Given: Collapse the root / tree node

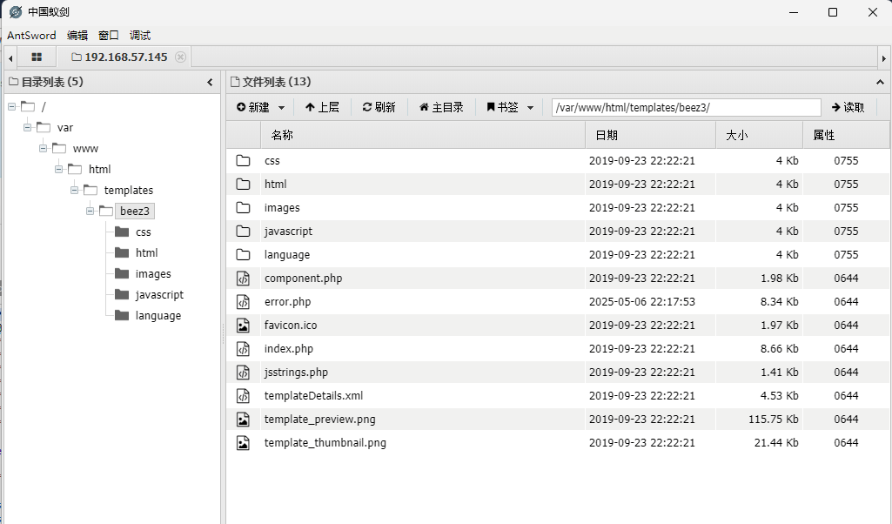Looking at the screenshot, I should point(11,106).
